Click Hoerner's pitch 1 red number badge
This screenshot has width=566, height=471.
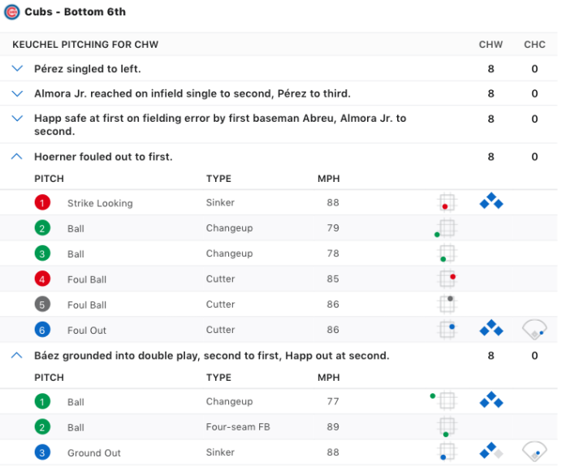[42, 203]
